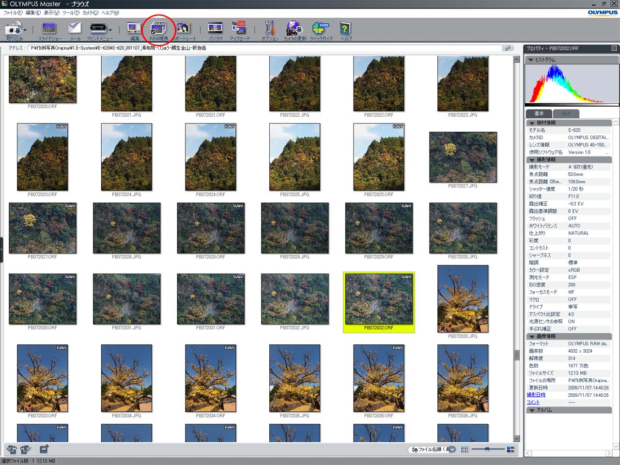Open the 編集(E) menu

(33, 13)
